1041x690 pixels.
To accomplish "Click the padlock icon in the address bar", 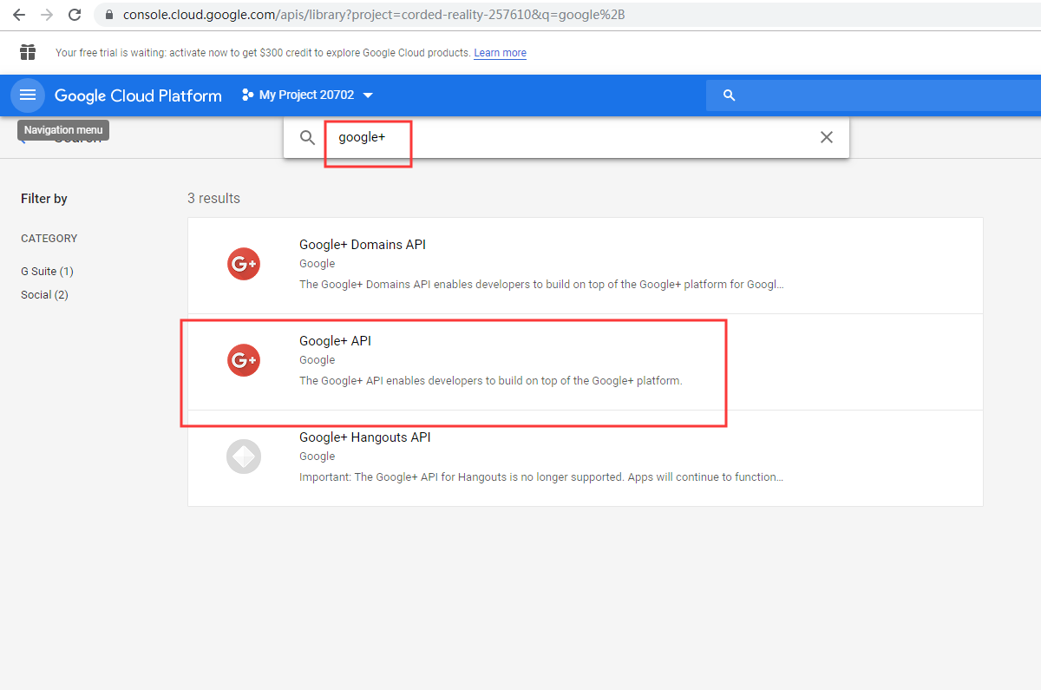I will point(108,15).
